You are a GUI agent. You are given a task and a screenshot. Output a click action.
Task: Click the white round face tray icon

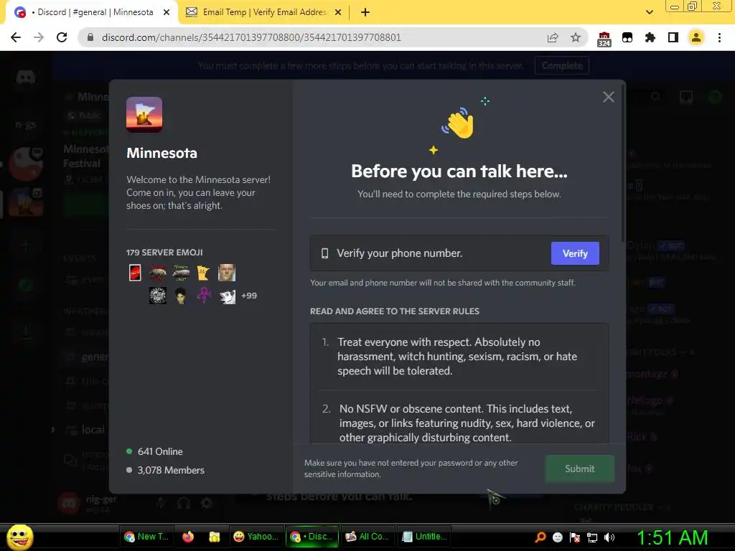point(557,537)
